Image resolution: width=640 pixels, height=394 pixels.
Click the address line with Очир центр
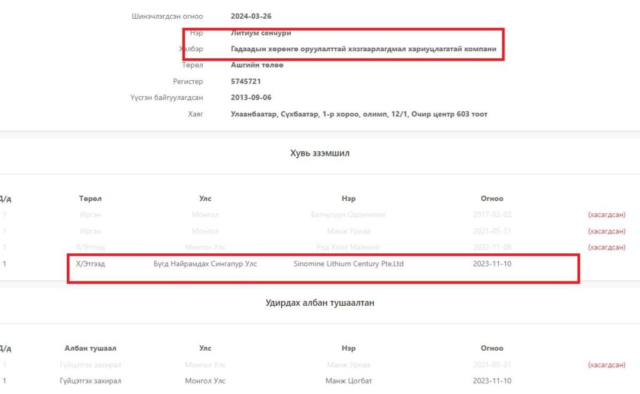359,114
